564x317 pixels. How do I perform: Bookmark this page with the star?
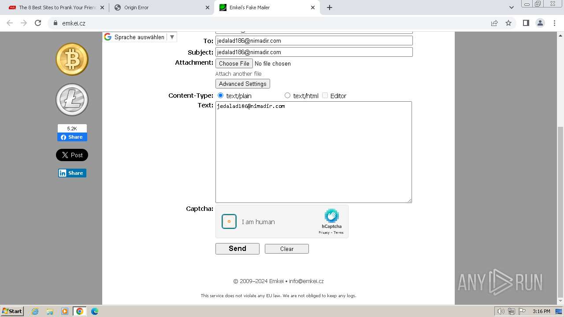pyautogui.click(x=508, y=23)
